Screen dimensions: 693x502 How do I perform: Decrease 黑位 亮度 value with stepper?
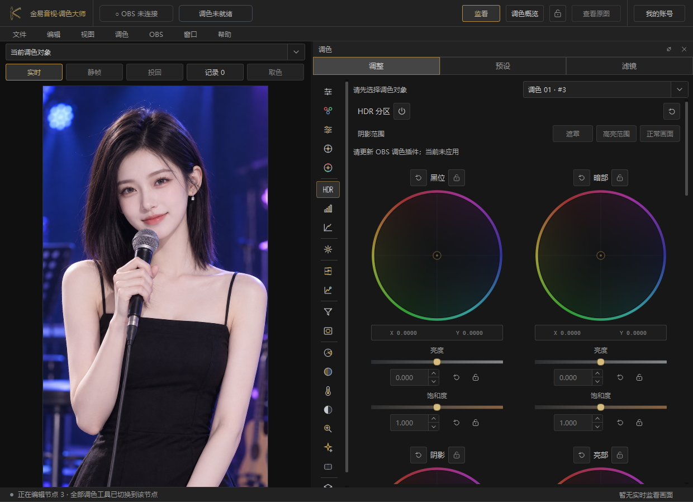tap(434, 382)
